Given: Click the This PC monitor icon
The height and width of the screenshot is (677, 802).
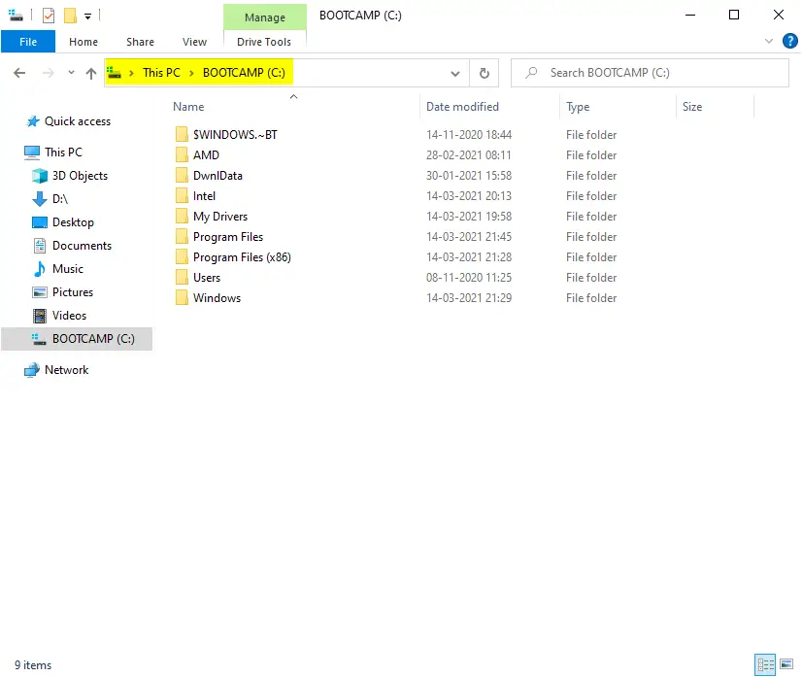Looking at the screenshot, I should tap(32, 152).
